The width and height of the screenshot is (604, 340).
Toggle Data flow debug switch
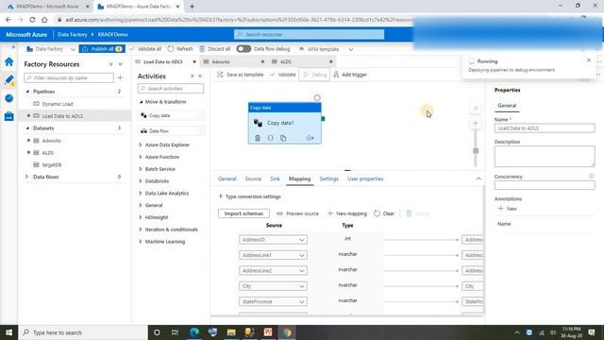click(x=243, y=49)
